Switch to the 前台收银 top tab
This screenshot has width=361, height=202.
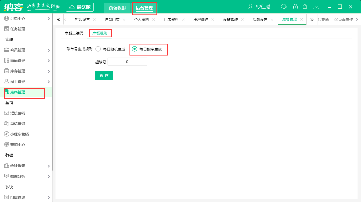click(x=117, y=8)
